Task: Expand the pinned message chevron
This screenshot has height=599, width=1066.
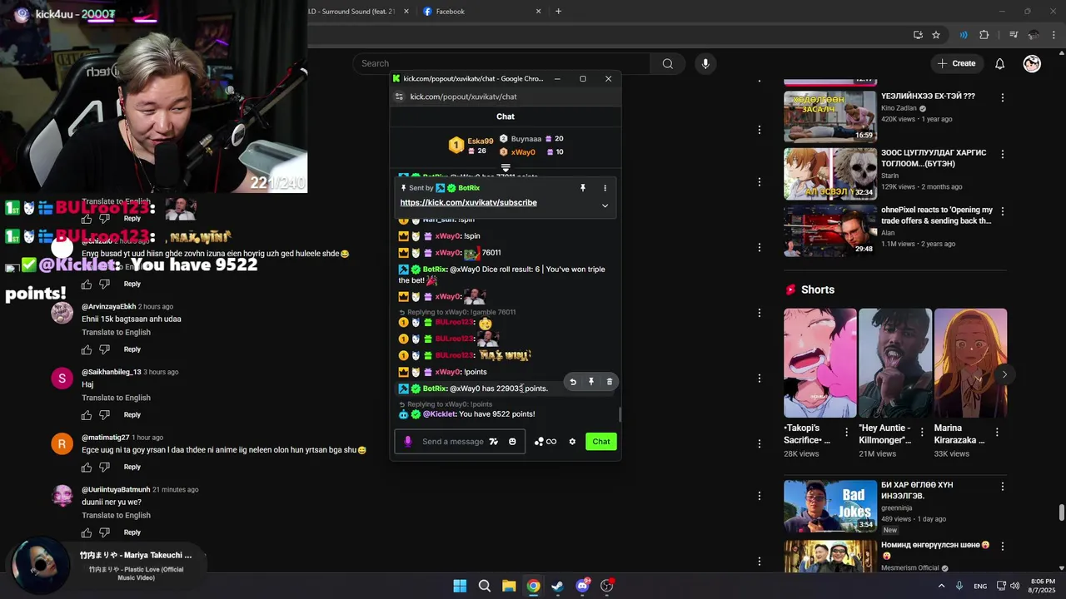Action: (605, 205)
